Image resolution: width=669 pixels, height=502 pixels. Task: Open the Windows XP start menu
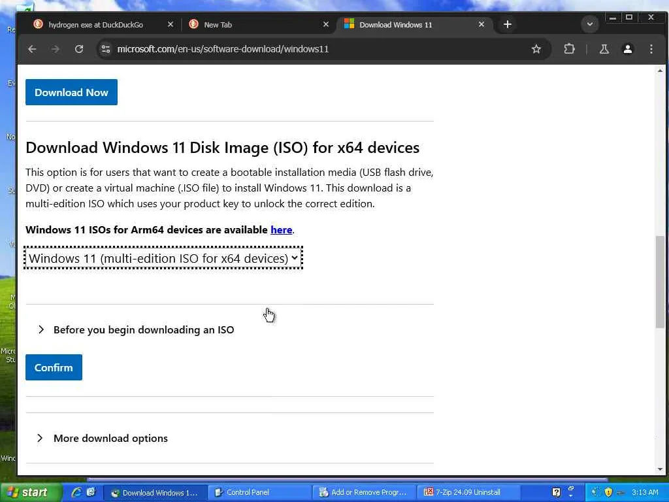click(x=30, y=492)
